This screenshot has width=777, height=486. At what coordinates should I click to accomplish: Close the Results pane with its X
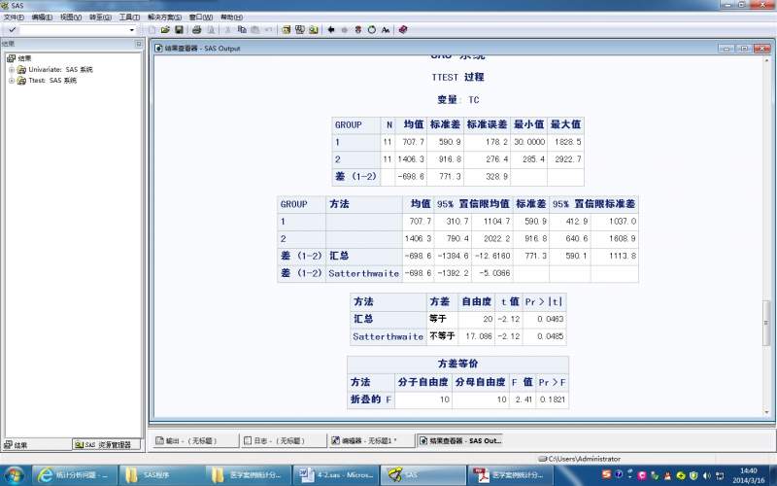point(139,44)
